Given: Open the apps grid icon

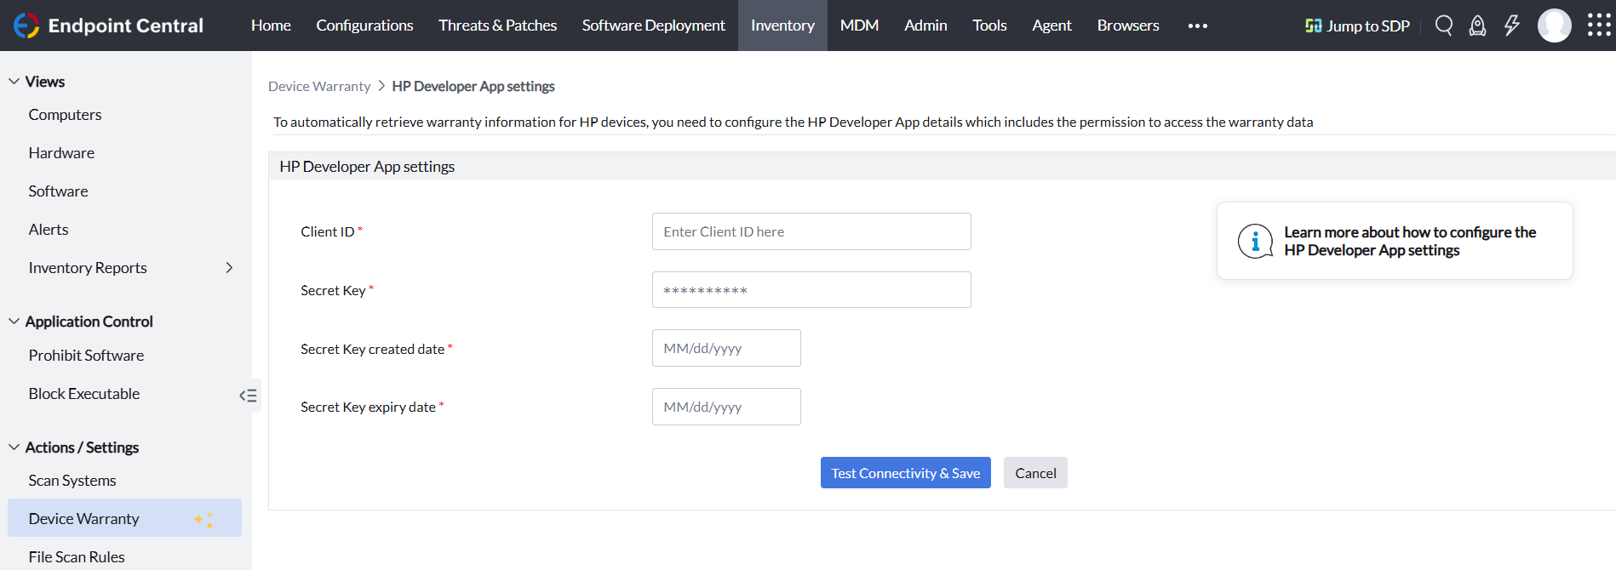Looking at the screenshot, I should (x=1599, y=26).
